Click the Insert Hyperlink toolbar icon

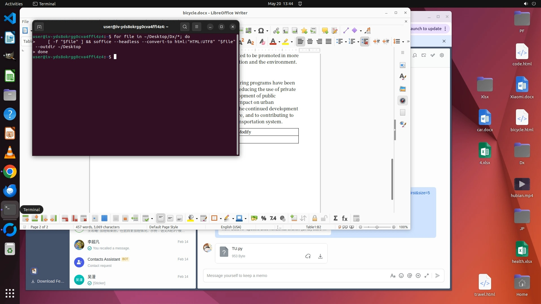(x=276, y=31)
